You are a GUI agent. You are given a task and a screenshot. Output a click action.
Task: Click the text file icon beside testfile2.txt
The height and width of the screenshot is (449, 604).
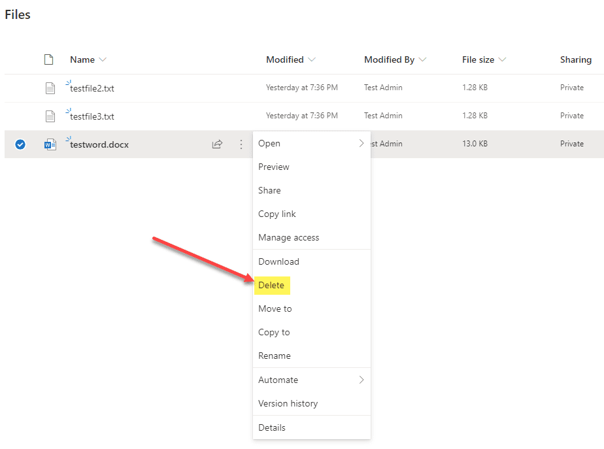click(50, 88)
